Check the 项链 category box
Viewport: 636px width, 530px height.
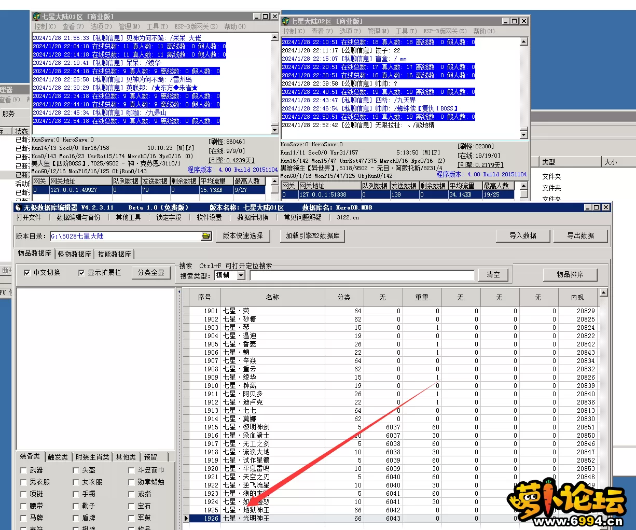[23, 494]
